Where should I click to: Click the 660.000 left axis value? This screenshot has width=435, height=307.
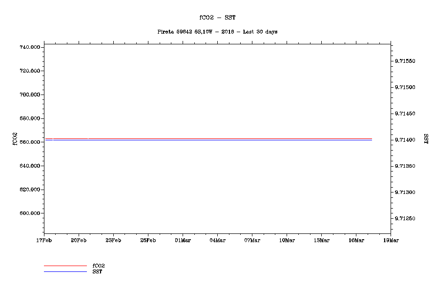pos(29,142)
